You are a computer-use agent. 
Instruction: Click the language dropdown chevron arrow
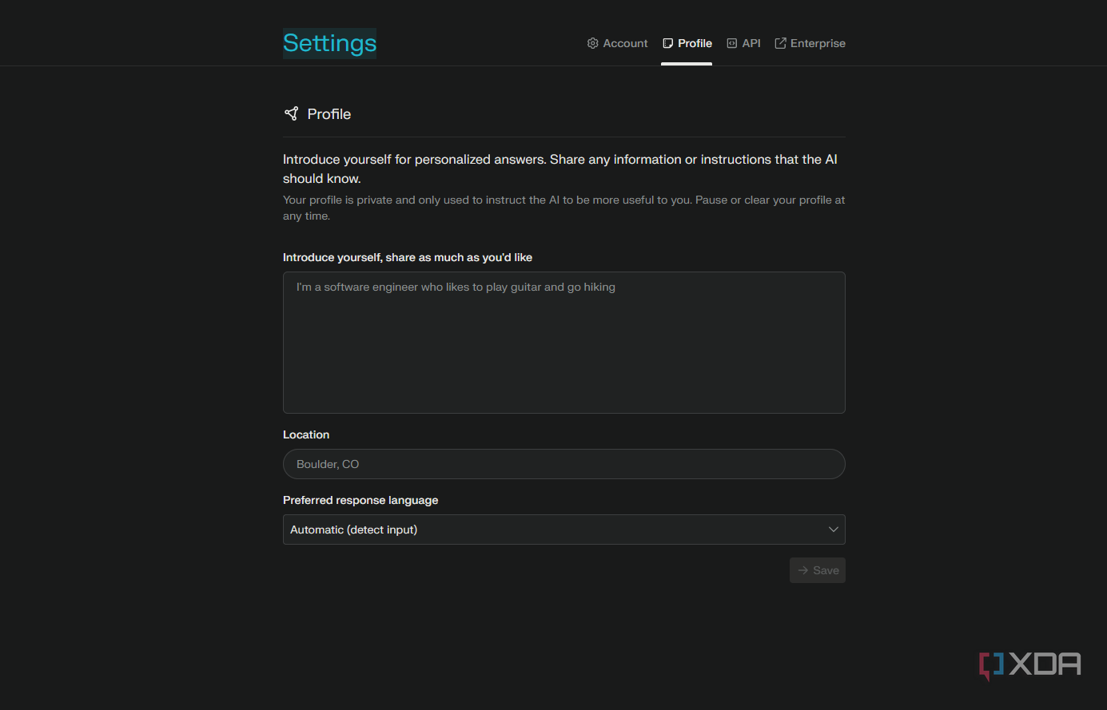(x=833, y=530)
